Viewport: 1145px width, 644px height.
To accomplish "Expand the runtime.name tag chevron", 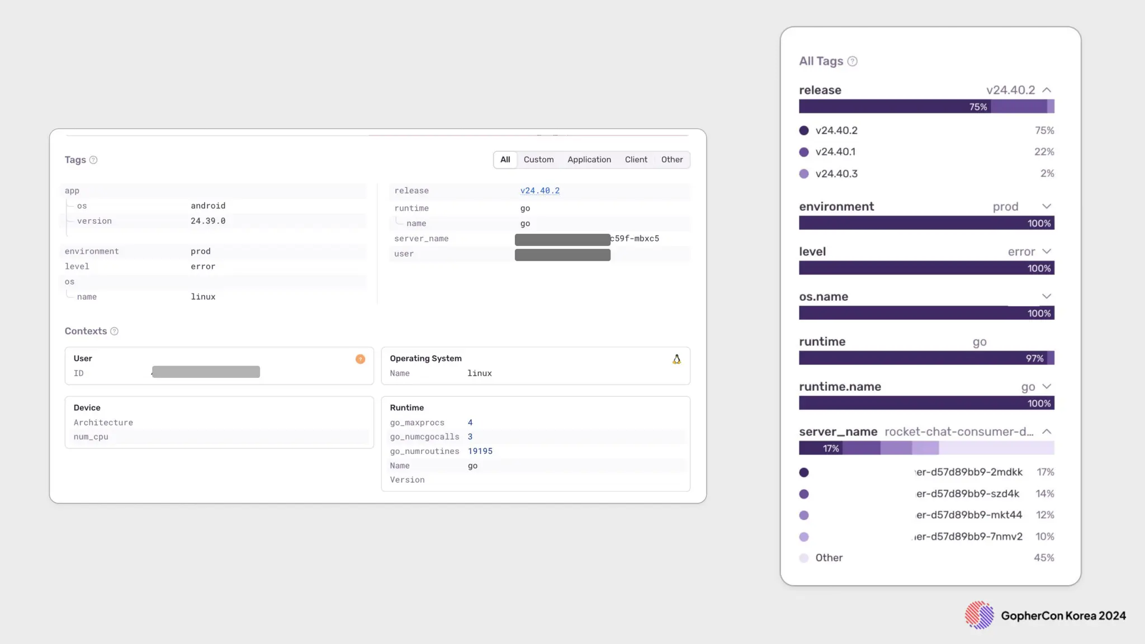I will click(x=1047, y=387).
